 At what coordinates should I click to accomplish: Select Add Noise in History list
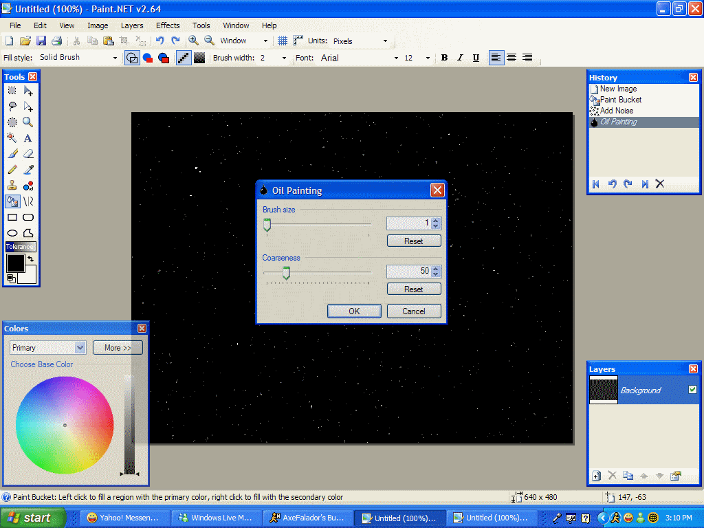click(x=616, y=111)
